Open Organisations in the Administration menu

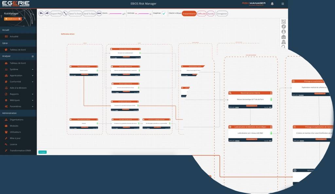click(x=16, y=120)
